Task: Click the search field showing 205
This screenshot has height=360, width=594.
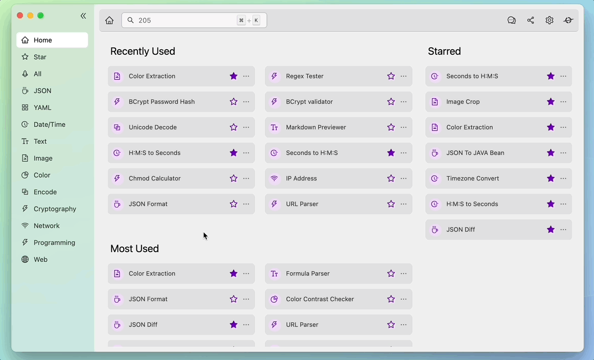Action: click(194, 20)
